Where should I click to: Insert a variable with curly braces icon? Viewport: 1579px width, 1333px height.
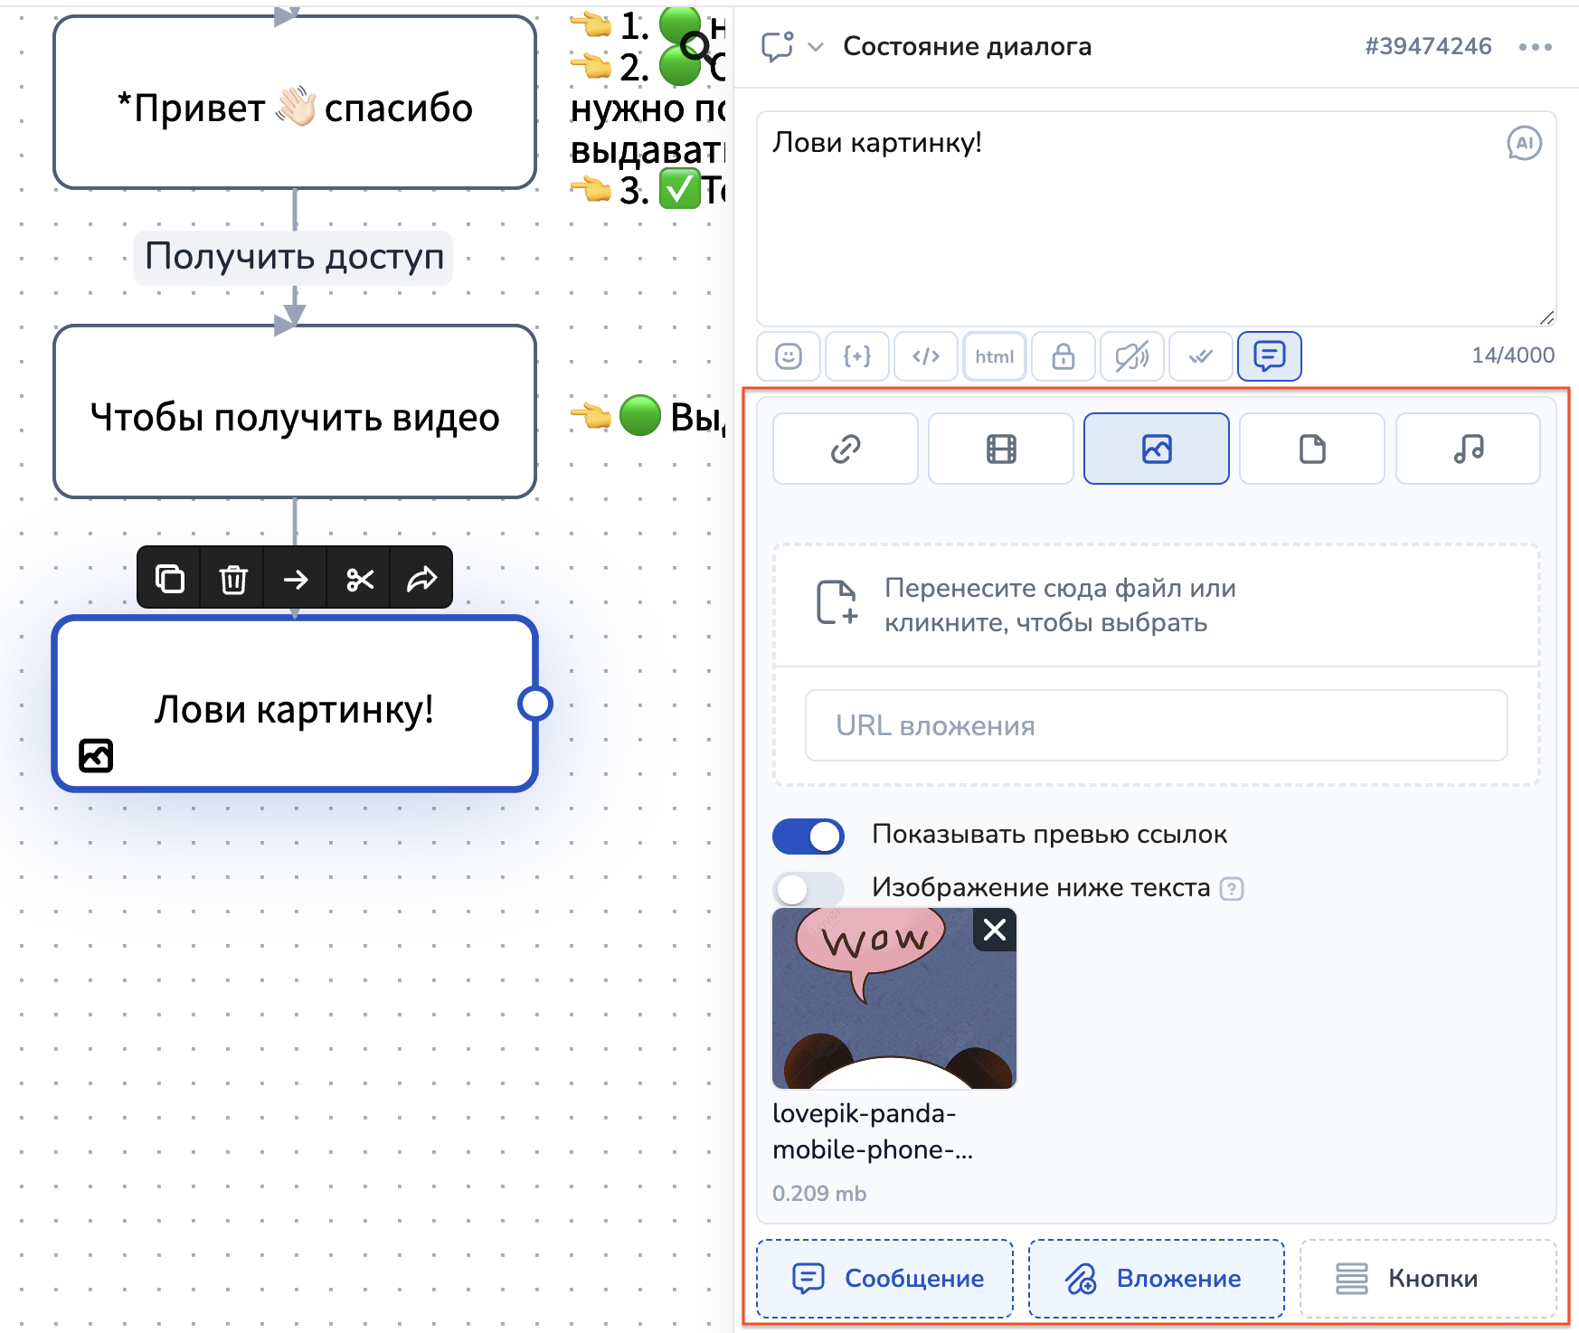(x=857, y=356)
